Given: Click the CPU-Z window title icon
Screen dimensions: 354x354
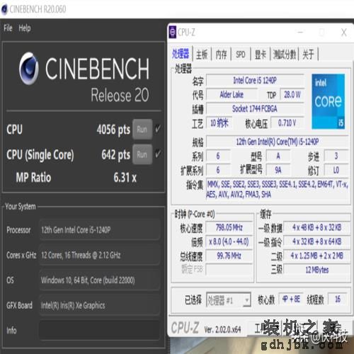Looking at the screenshot, I should point(173,32).
